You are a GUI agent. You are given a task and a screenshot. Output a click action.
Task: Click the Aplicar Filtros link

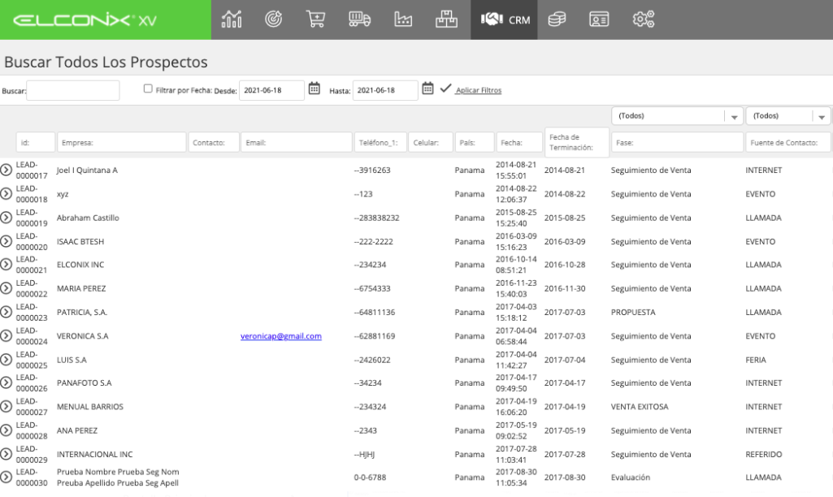pyautogui.click(x=479, y=90)
